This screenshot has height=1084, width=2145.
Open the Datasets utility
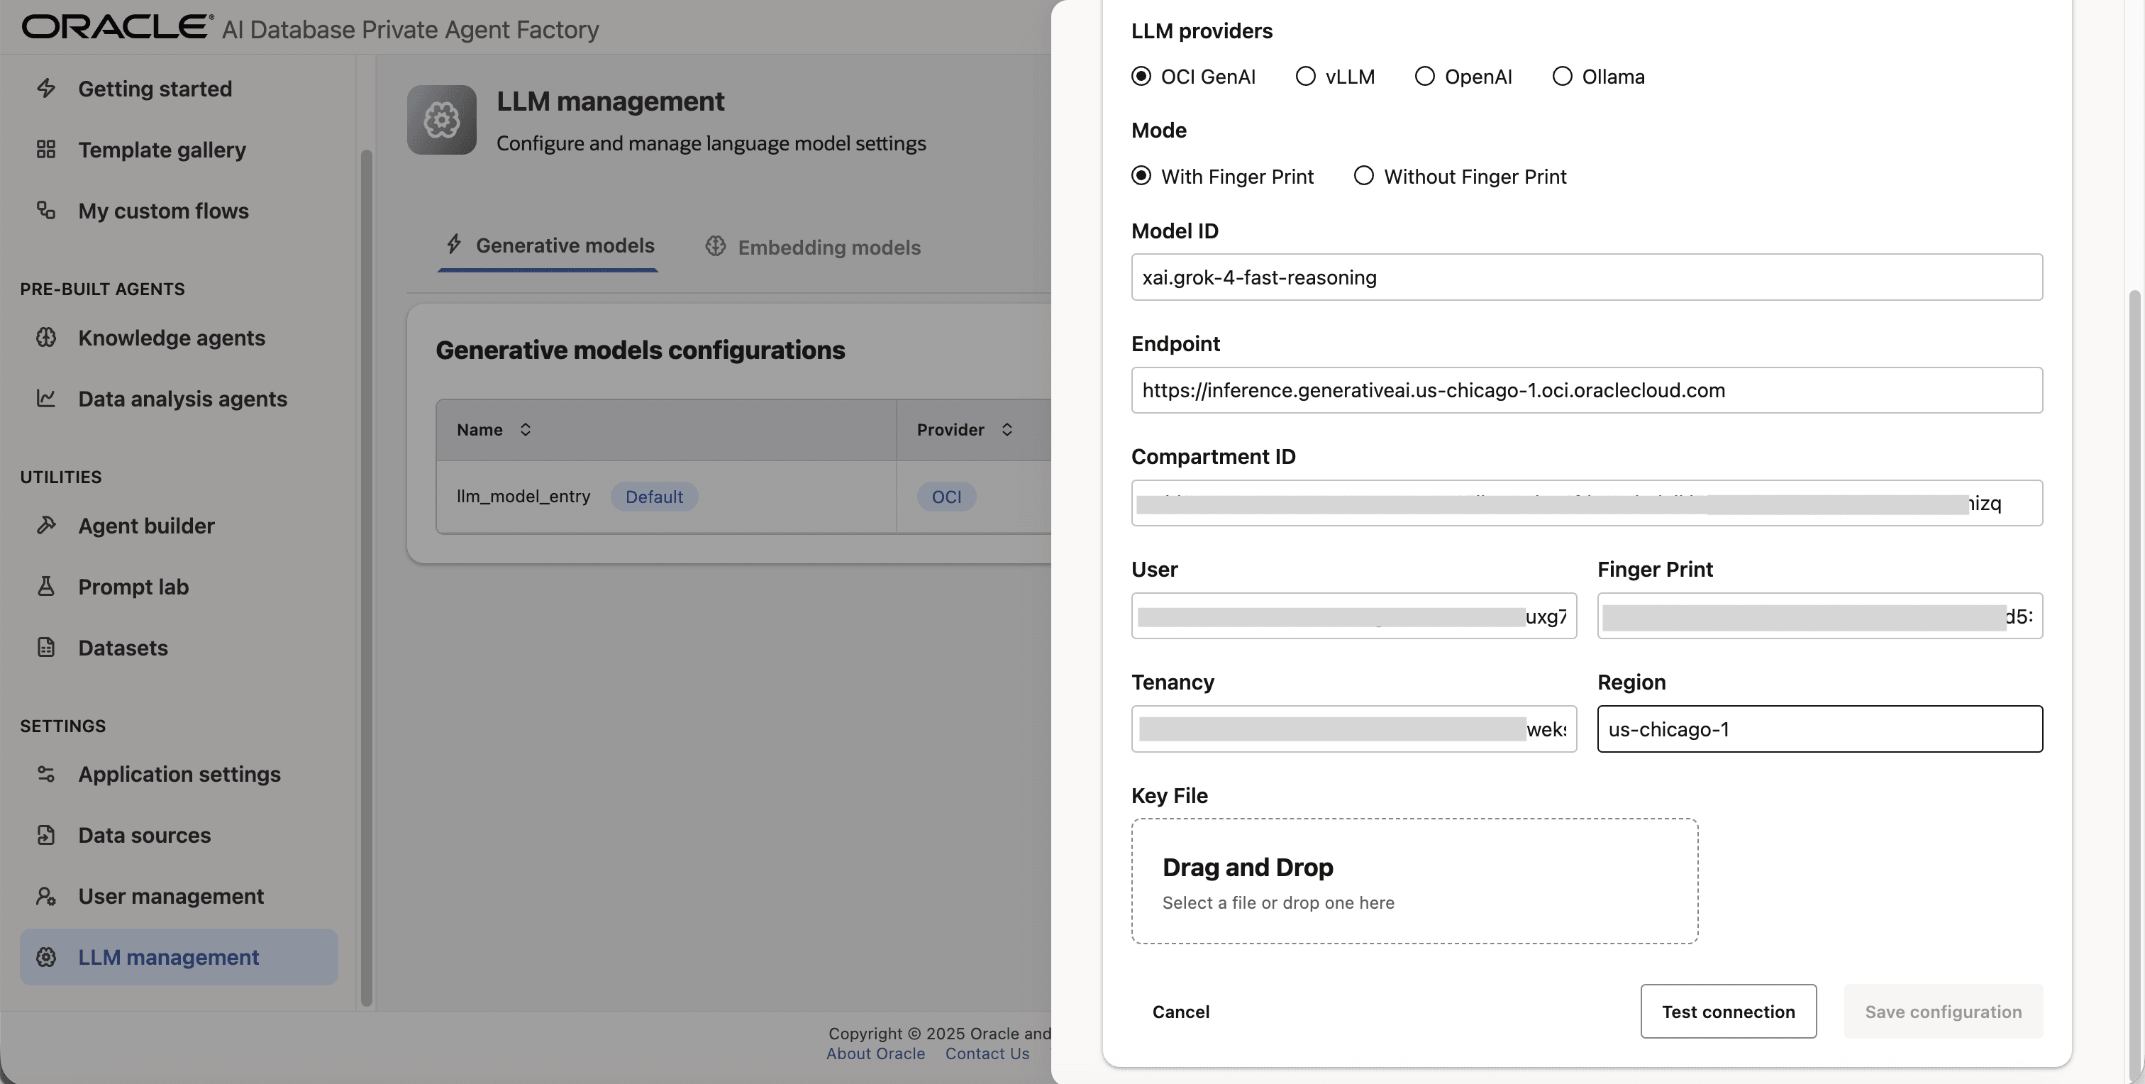tap(123, 648)
